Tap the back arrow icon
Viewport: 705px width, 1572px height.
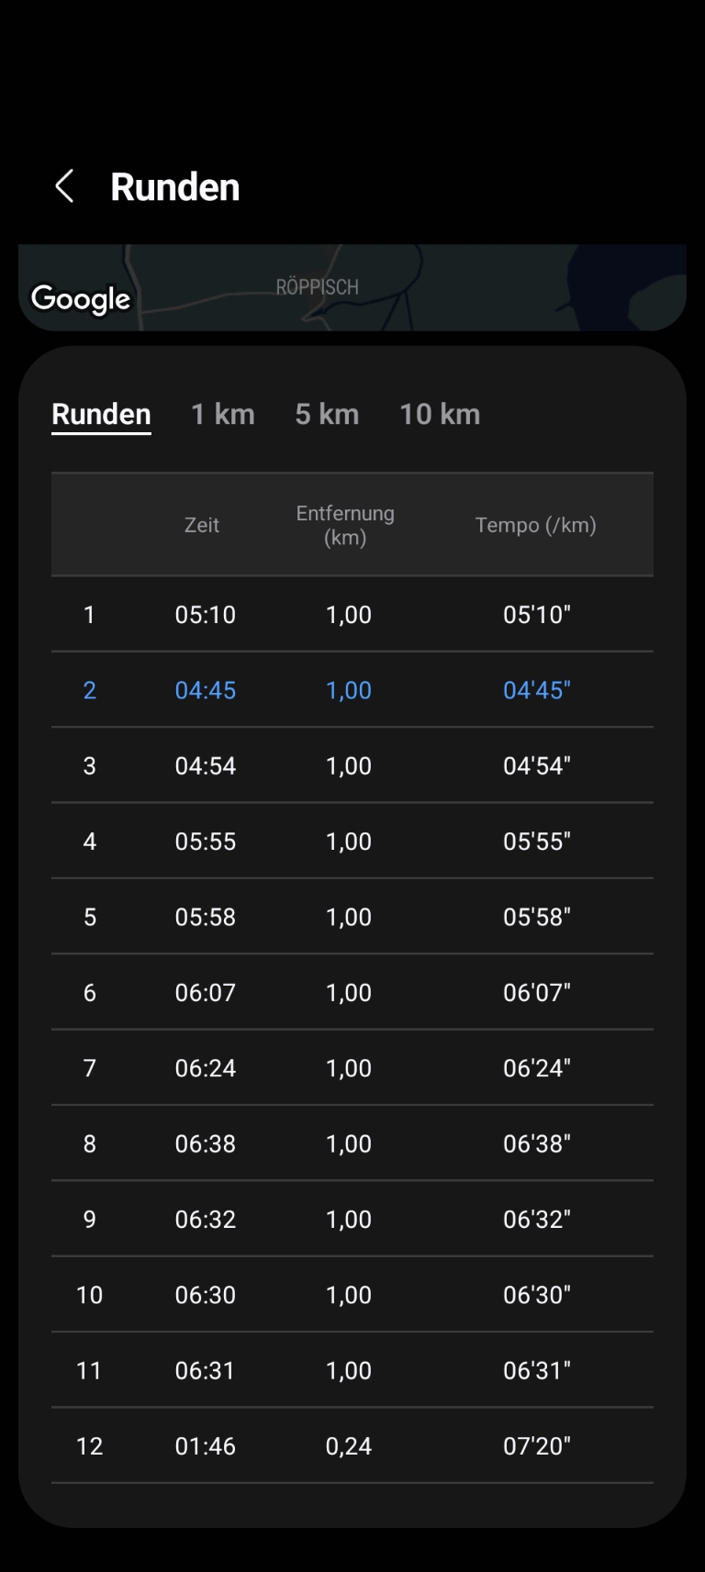(64, 186)
